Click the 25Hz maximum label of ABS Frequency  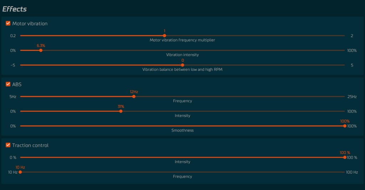[x=352, y=97]
